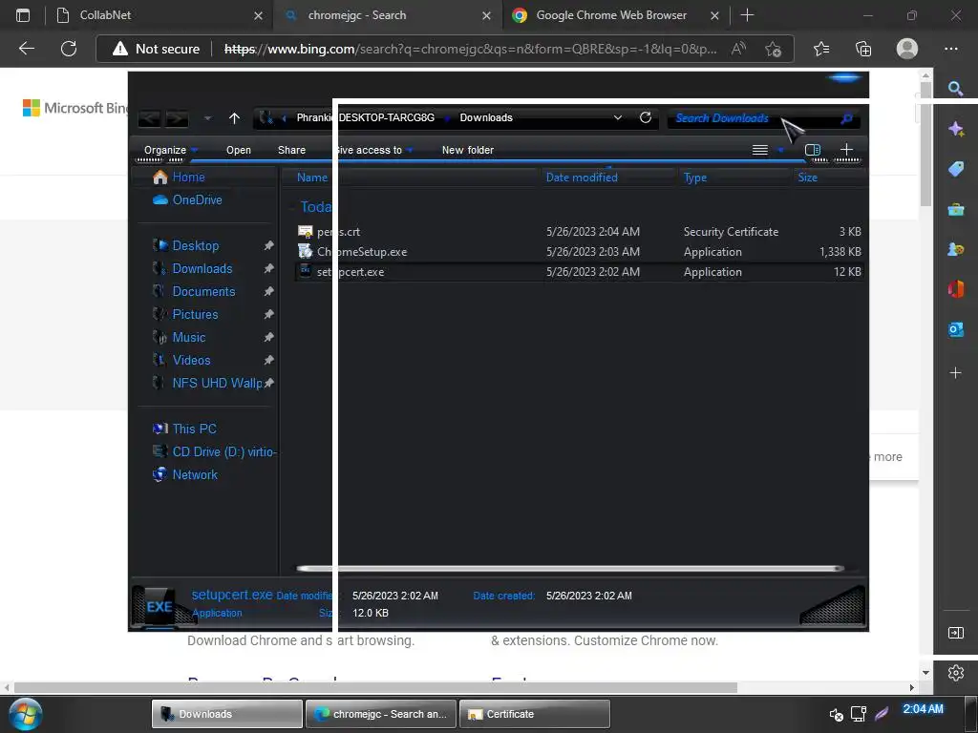This screenshot has width=978, height=733.
Task: Open the Edge sidebar Microsoft 365 icon
Action: point(955,289)
